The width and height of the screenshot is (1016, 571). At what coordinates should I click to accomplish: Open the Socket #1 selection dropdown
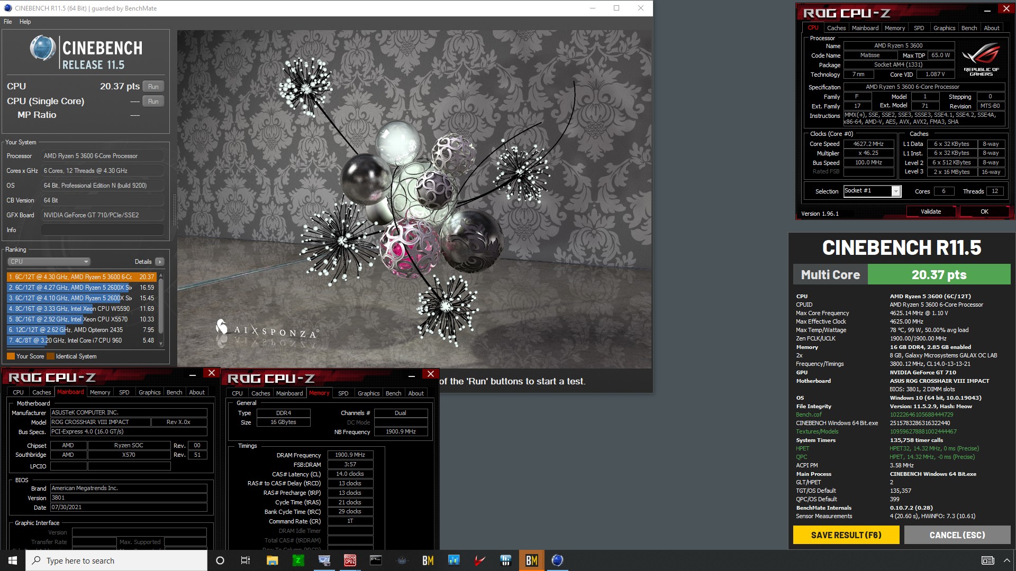[872, 191]
